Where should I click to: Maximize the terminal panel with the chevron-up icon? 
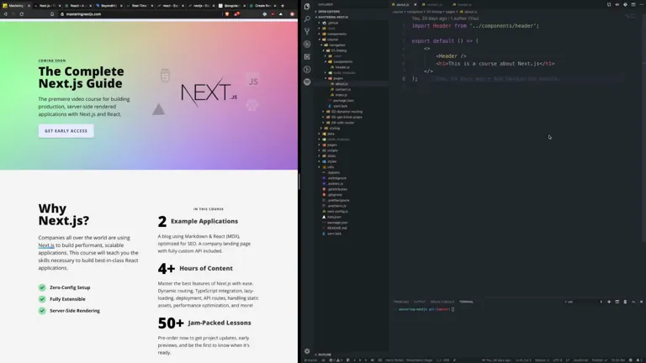coord(633,302)
